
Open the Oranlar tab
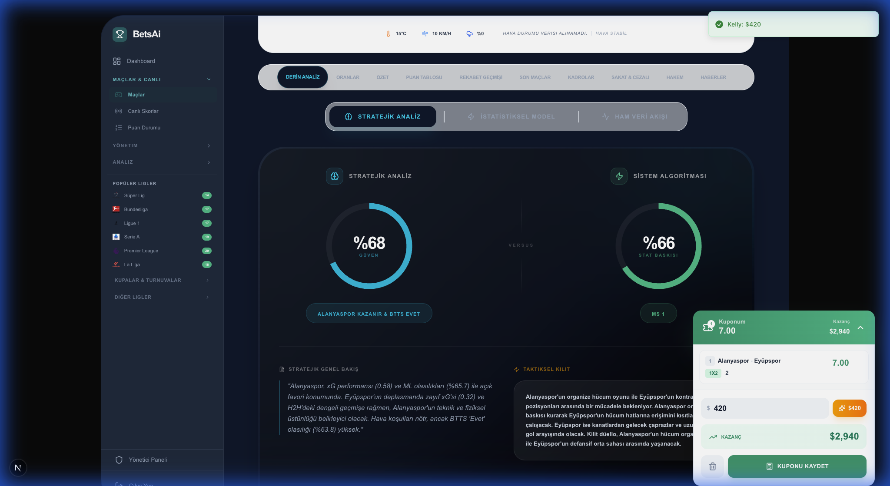pyautogui.click(x=348, y=77)
